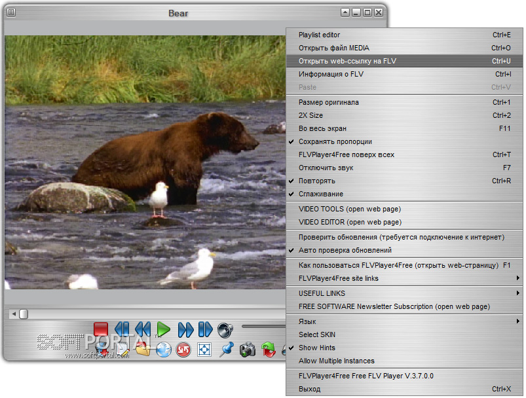This screenshot has height=398, width=526.
Task: Choose '2X Size' menu entry
Action: [404, 116]
